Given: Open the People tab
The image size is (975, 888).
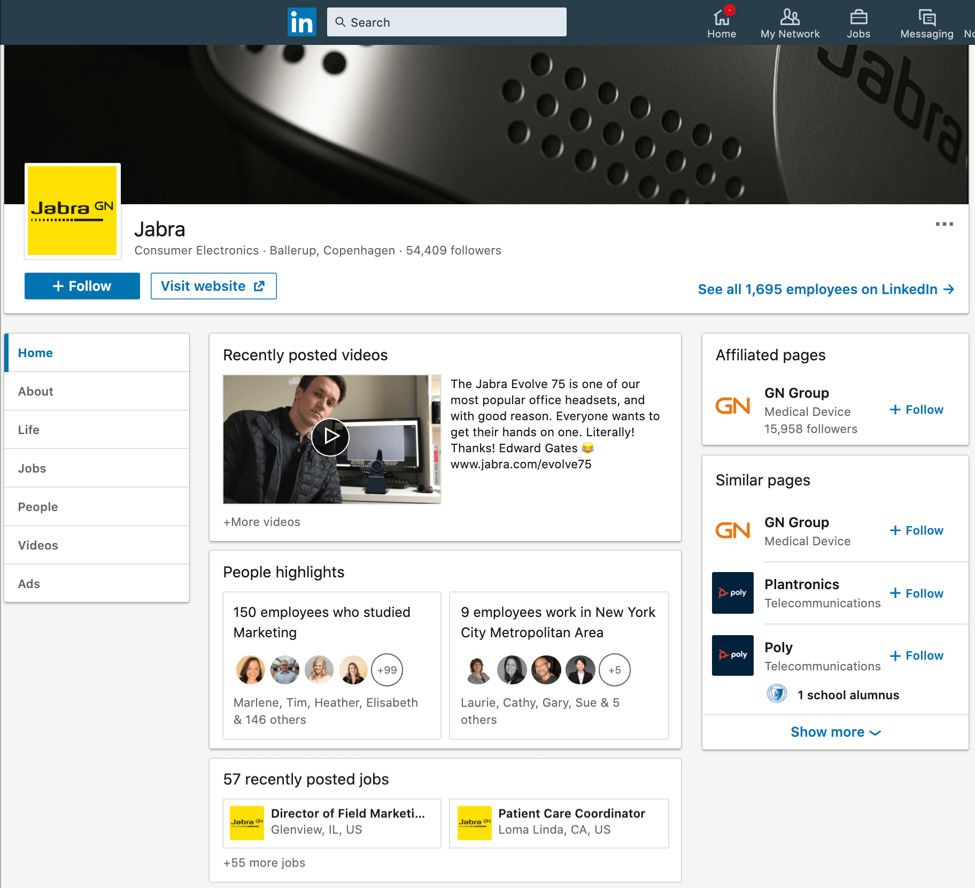Looking at the screenshot, I should pos(37,506).
